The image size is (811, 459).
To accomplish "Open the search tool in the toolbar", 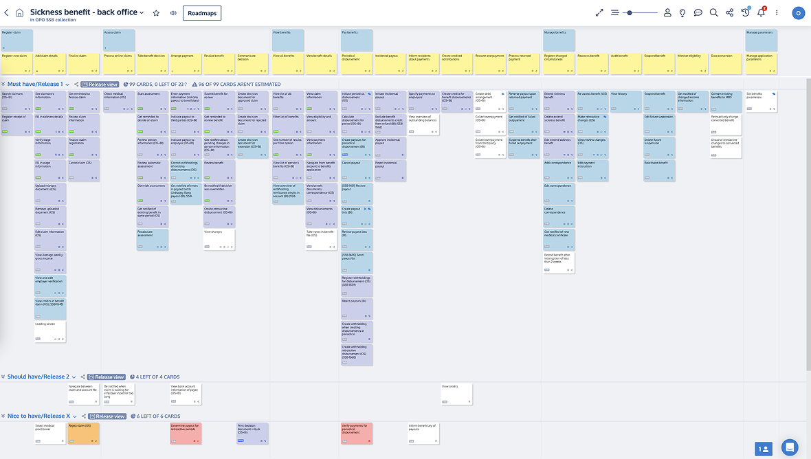I will 714,12.
